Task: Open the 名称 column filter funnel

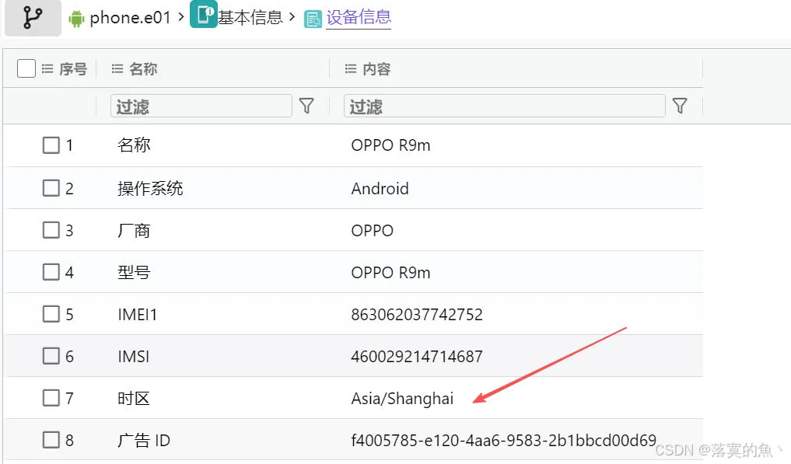Action: 306,106
